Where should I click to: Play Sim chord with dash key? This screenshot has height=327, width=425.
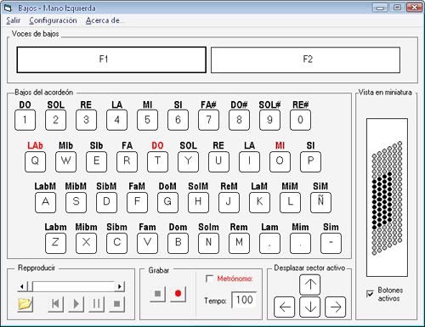tap(331, 243)
